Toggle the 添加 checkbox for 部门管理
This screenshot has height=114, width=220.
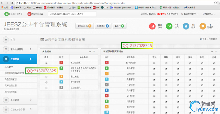[154, 96]
